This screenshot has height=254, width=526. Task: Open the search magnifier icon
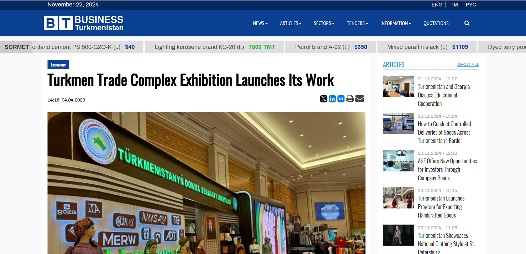click(467, 23)
